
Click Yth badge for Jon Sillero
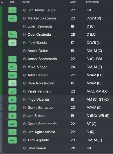(x=12, y=116)
